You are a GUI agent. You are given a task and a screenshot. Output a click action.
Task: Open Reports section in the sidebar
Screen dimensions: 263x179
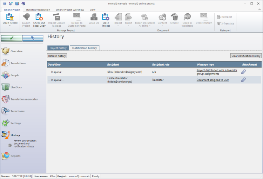pos(15,156)
